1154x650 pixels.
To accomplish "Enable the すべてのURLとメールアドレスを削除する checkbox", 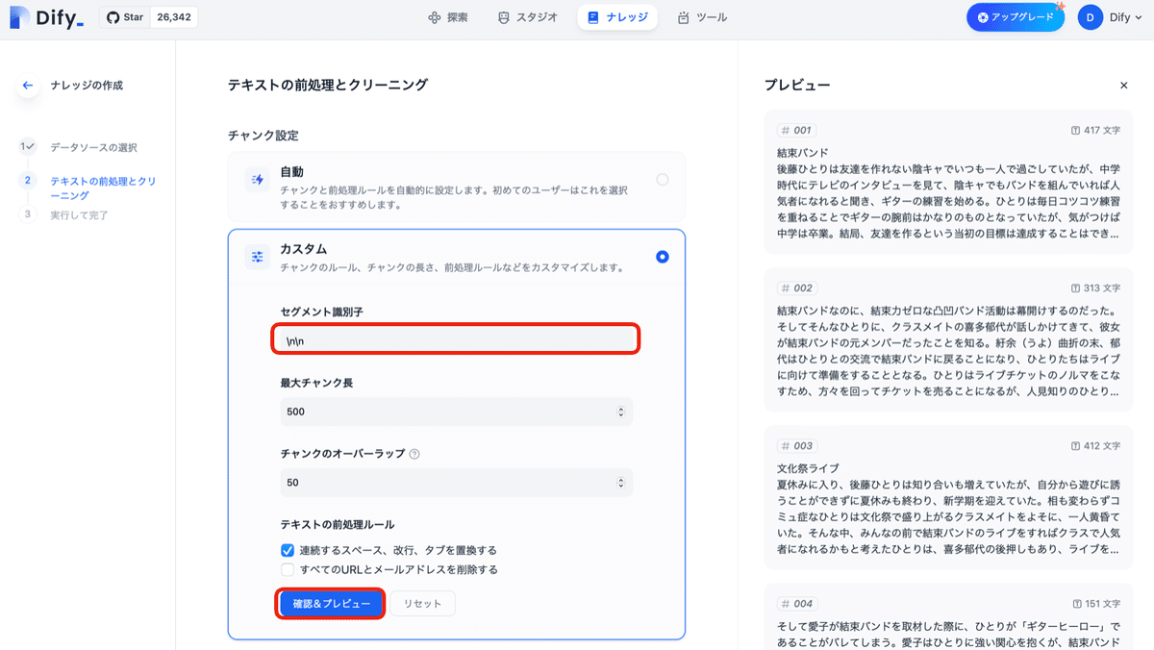I will click(x=287, y=570).
